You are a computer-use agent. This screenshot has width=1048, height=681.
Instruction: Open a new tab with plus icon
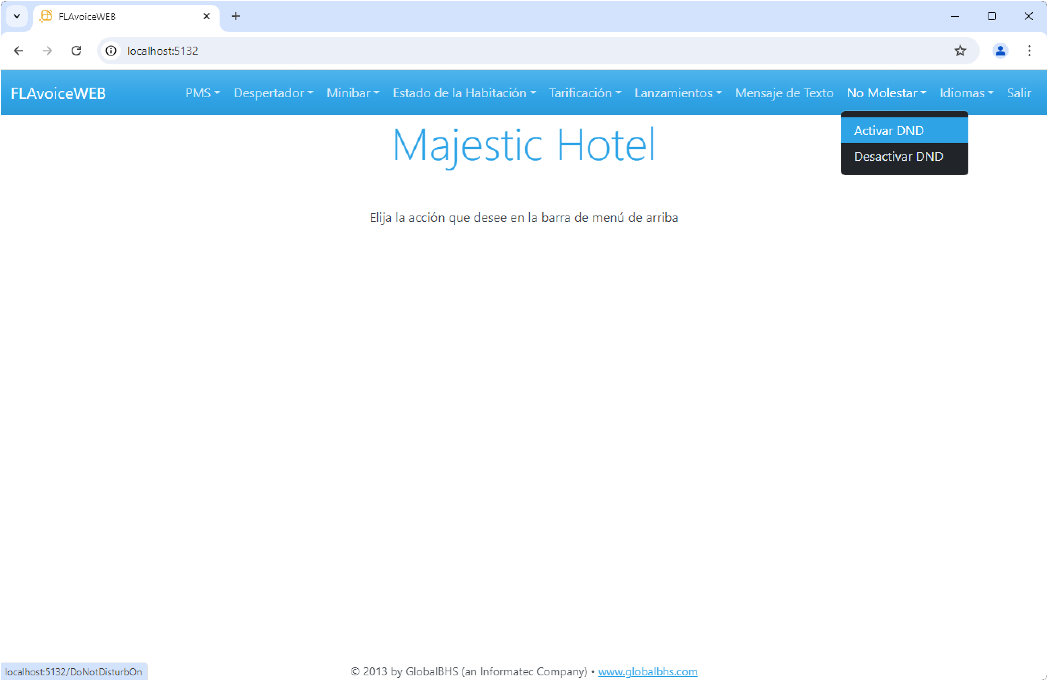click(x=236, y=16)
